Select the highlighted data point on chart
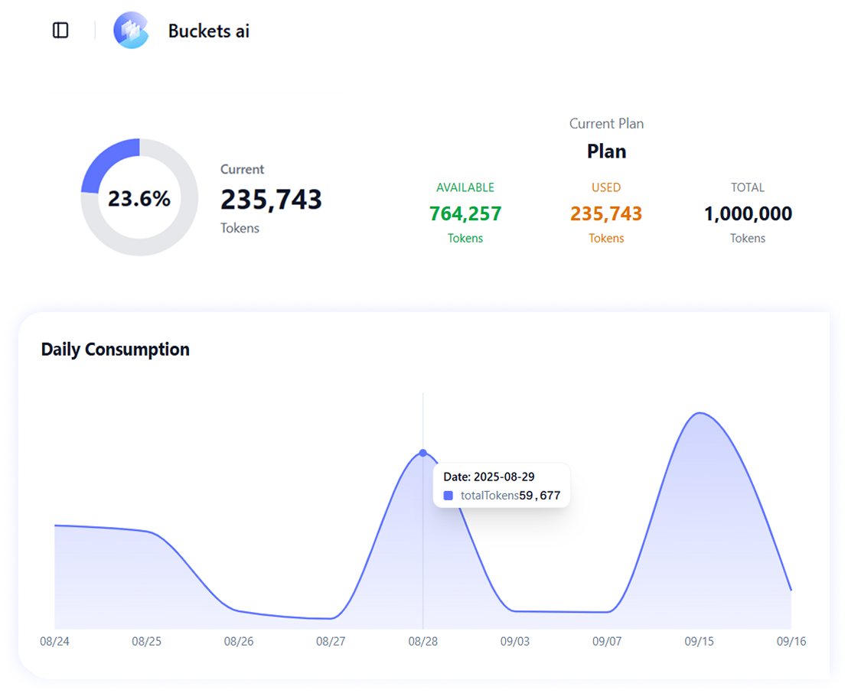848x693 pixels. tap(423, 453)
